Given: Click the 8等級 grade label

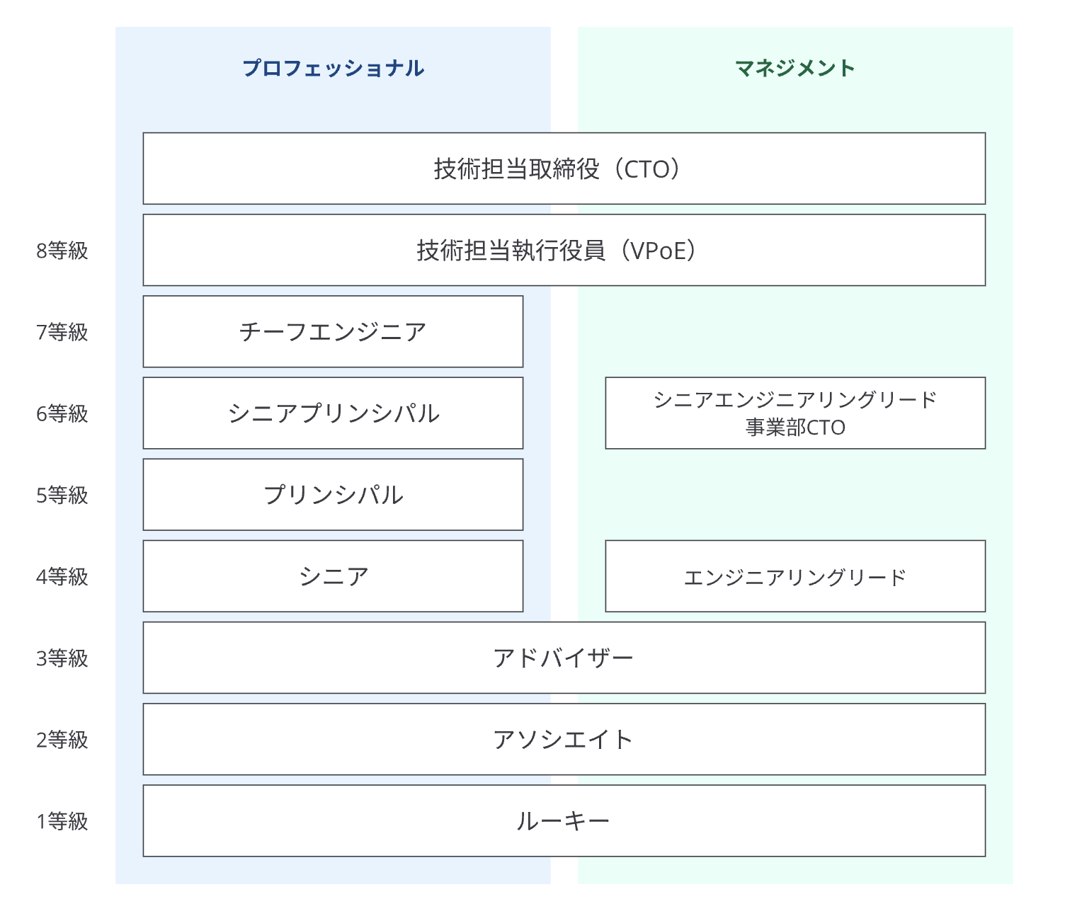Looking at the screenshot, I should pos(62,251).
